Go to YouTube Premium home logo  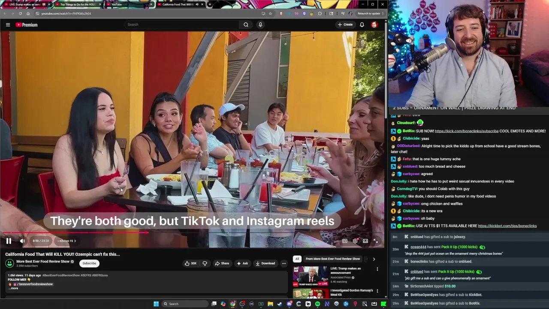coord(27,24)
